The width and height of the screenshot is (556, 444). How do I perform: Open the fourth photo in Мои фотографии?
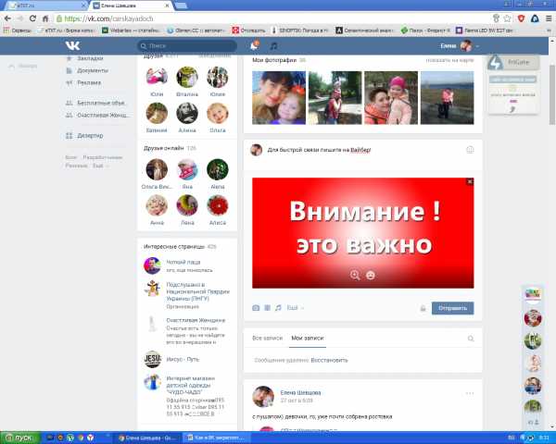[448, 98]
